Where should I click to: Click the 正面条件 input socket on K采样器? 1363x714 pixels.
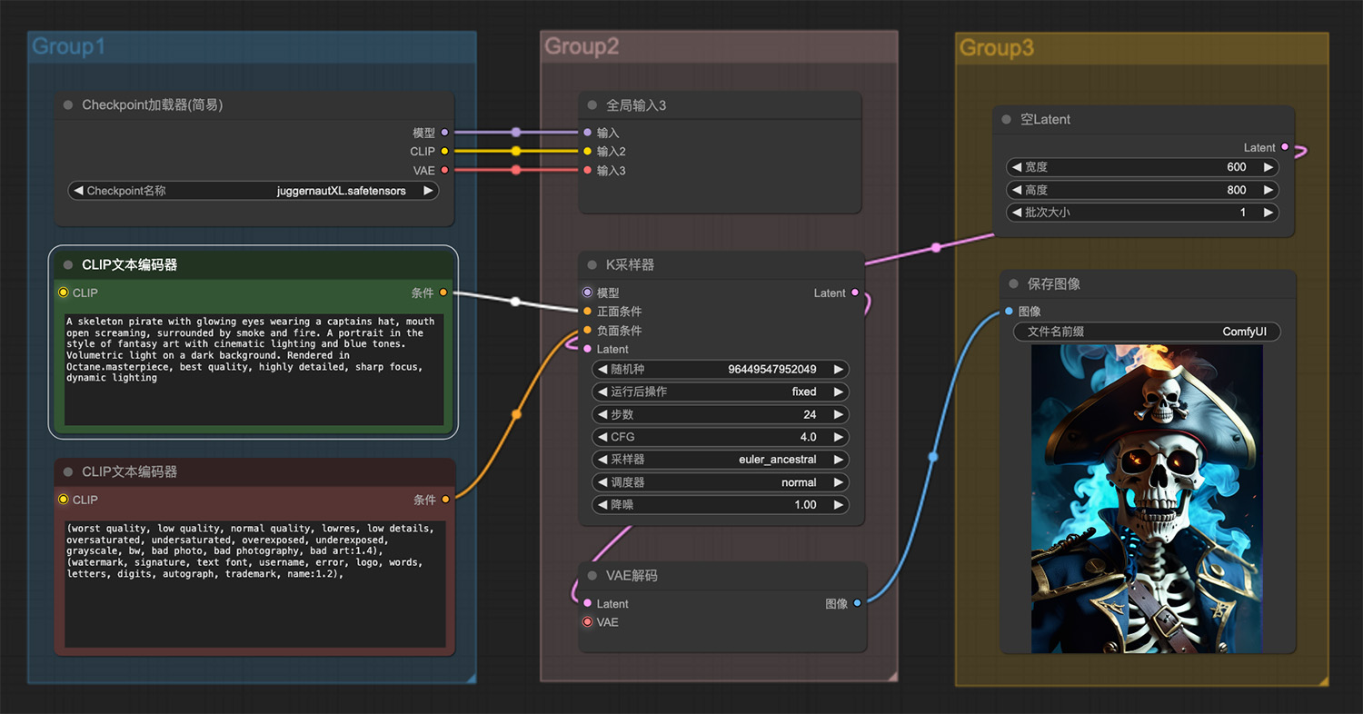[588, 312]
